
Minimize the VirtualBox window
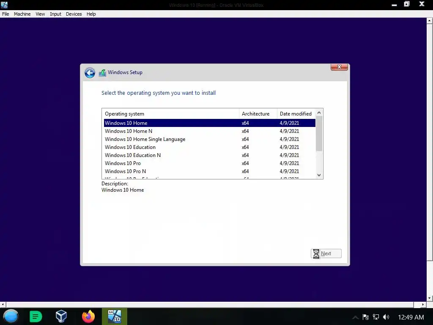click(x=395, y=4)
